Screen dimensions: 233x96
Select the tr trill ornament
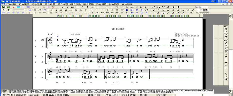point(226,55)
